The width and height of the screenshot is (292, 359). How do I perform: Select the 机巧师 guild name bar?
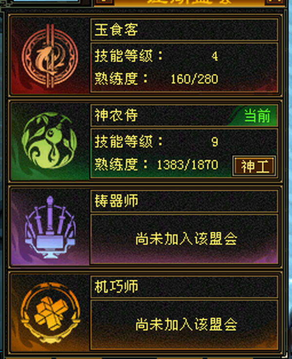pos(184,287)
